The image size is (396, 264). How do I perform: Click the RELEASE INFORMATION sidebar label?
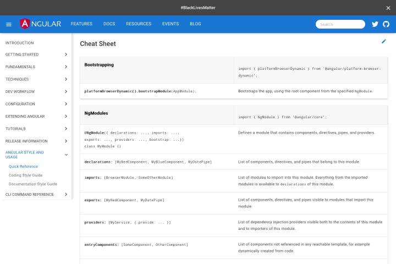coord(26,141)
